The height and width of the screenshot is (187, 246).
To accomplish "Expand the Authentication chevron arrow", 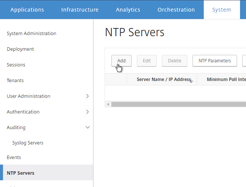I will tap(87, 112).
